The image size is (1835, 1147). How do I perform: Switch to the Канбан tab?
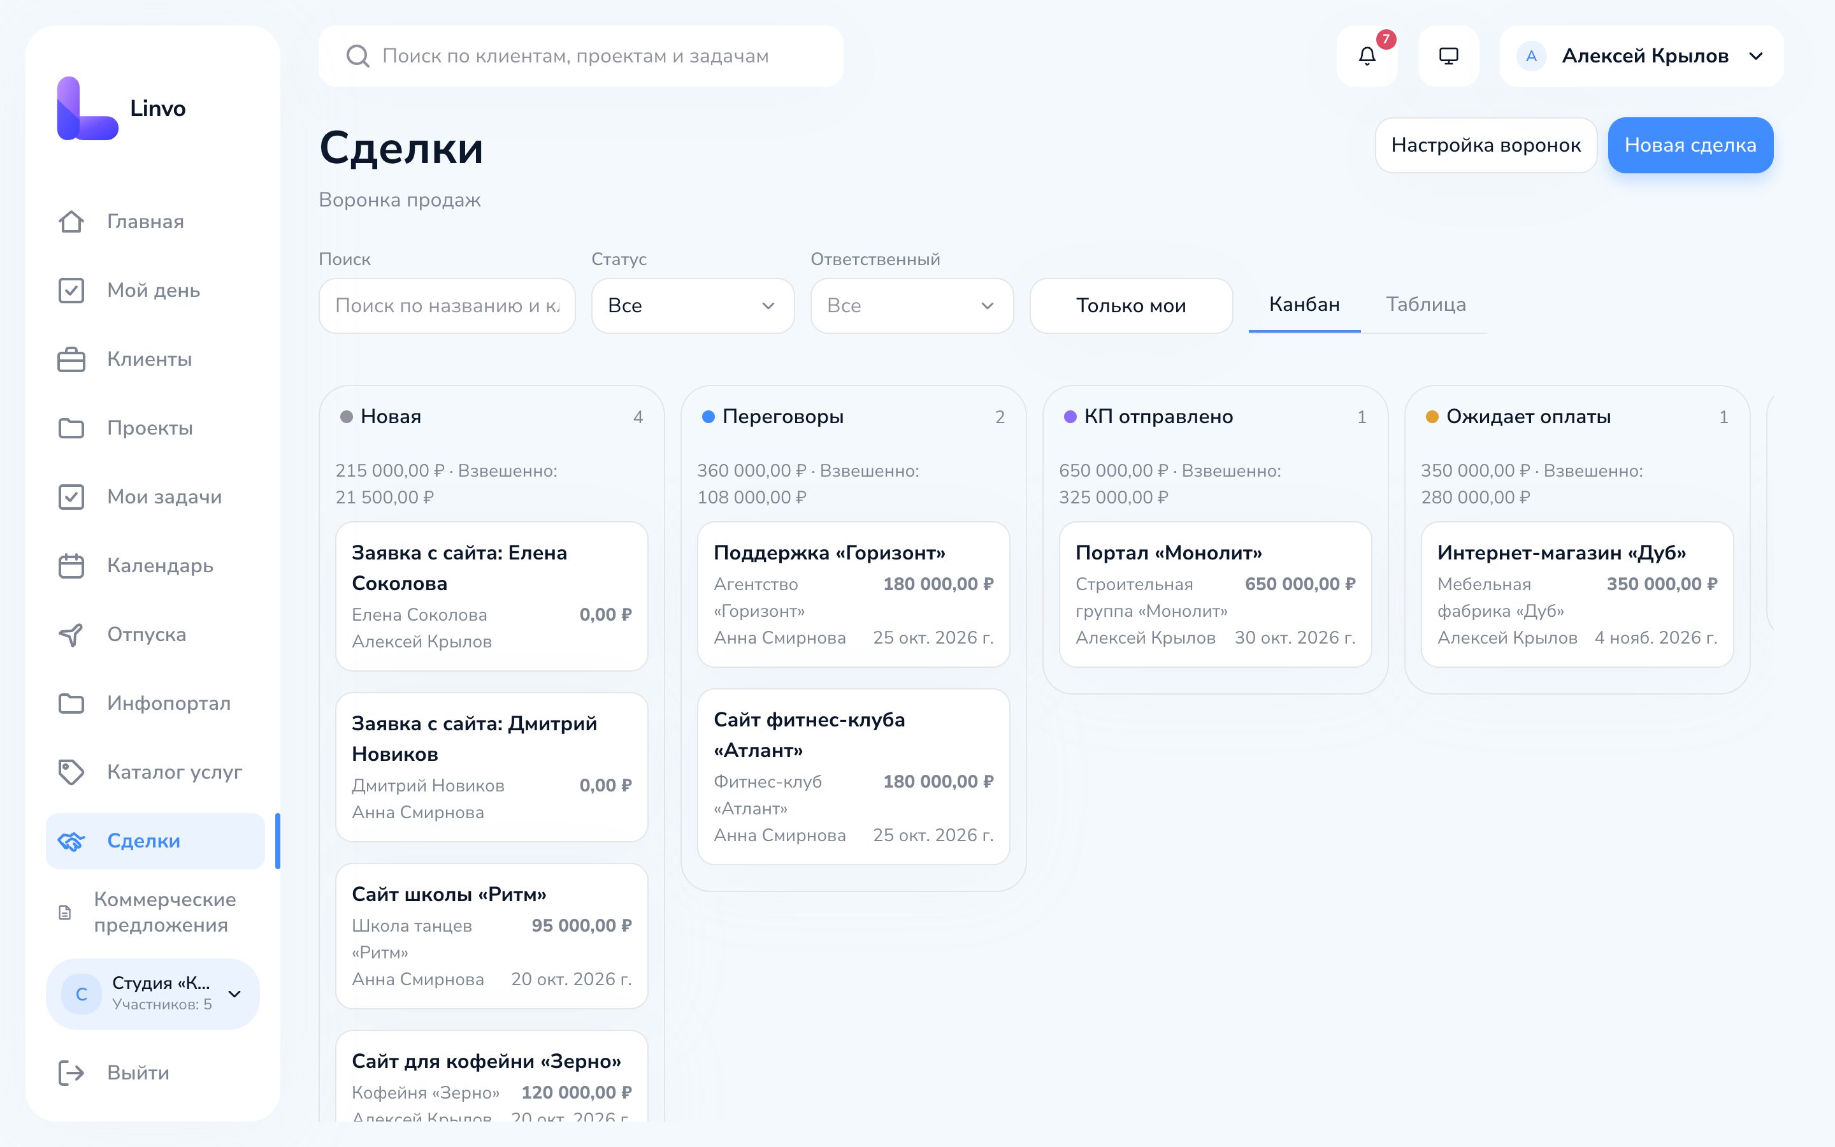pos(1304,304)
